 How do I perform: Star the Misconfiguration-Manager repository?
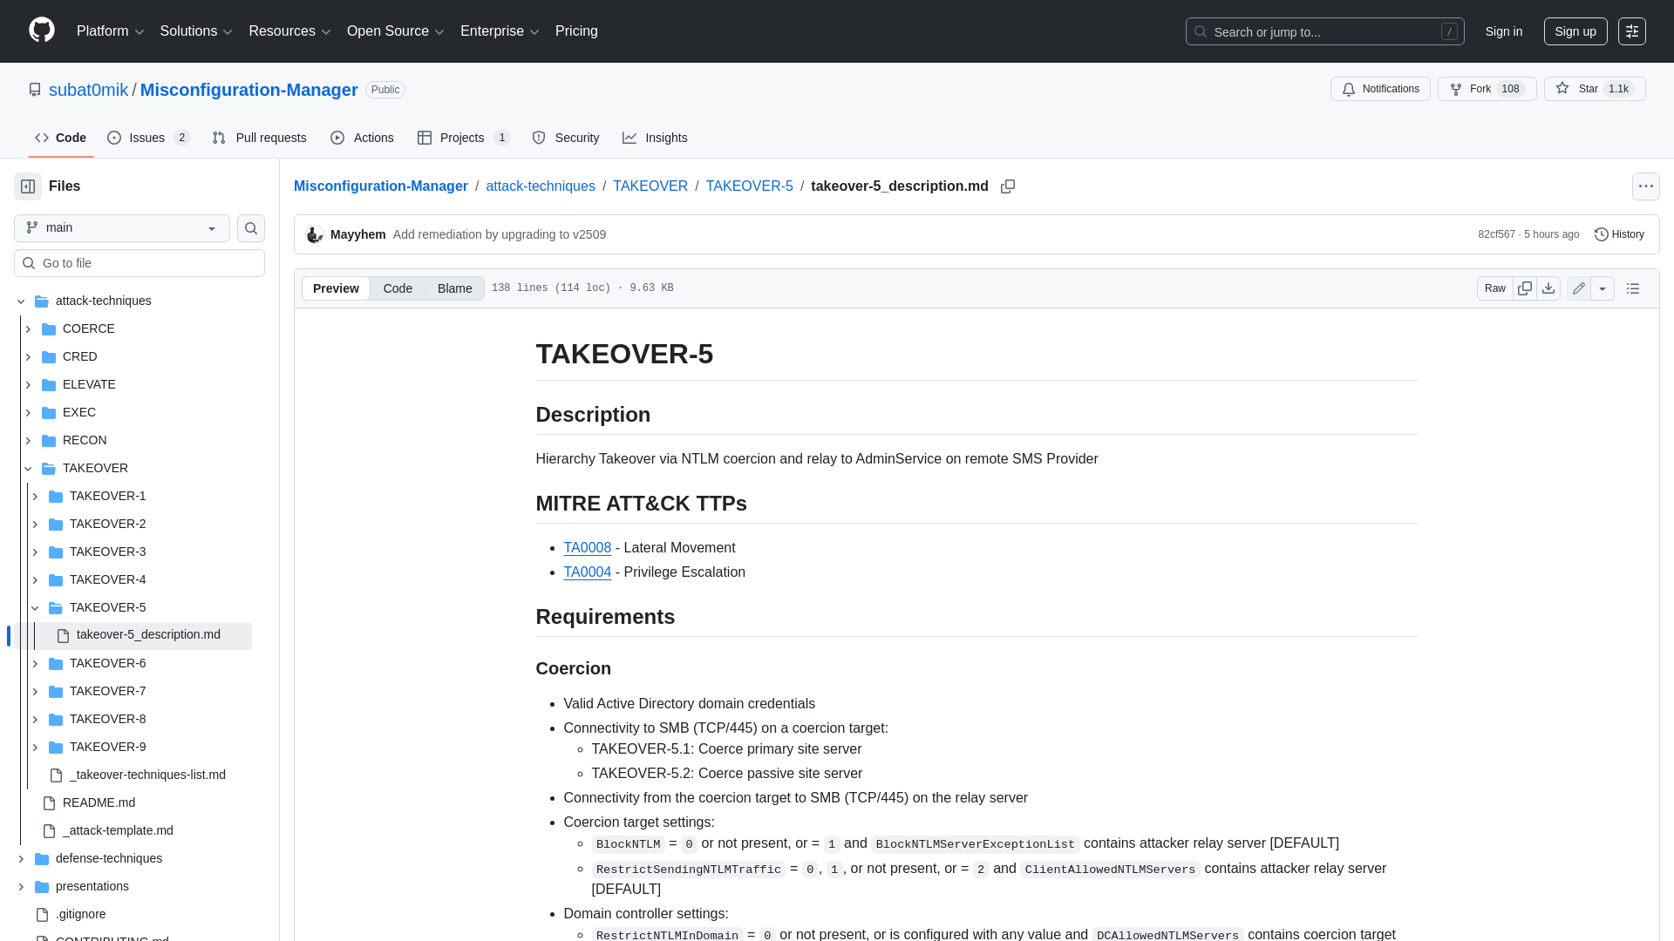click(1594, 89)
